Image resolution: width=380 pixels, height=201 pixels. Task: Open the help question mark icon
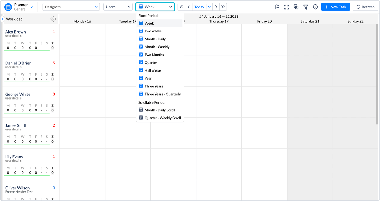(315, 7)
